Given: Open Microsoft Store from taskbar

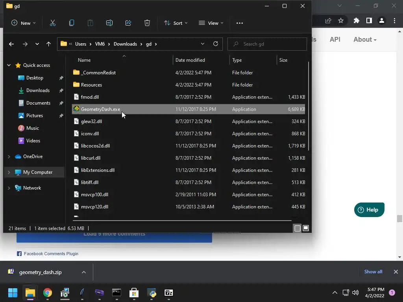Looking at the screenshot, I should 134,293.
